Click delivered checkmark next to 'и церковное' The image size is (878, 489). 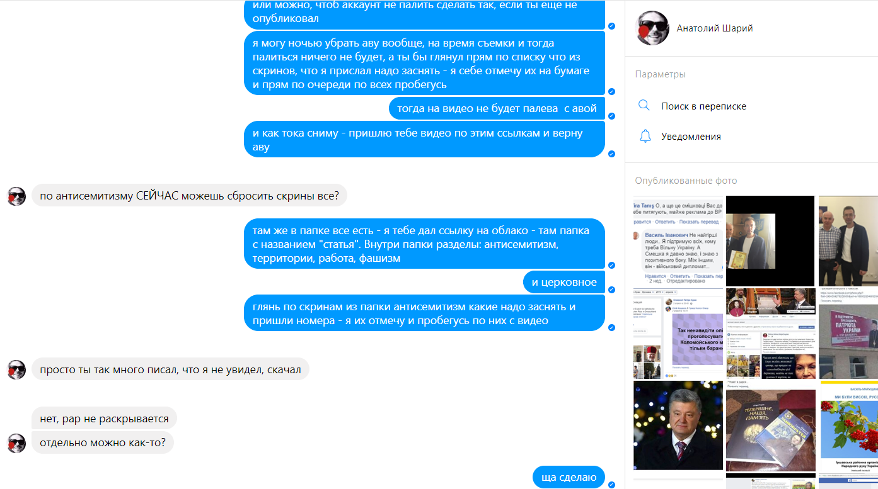(611, 289)
